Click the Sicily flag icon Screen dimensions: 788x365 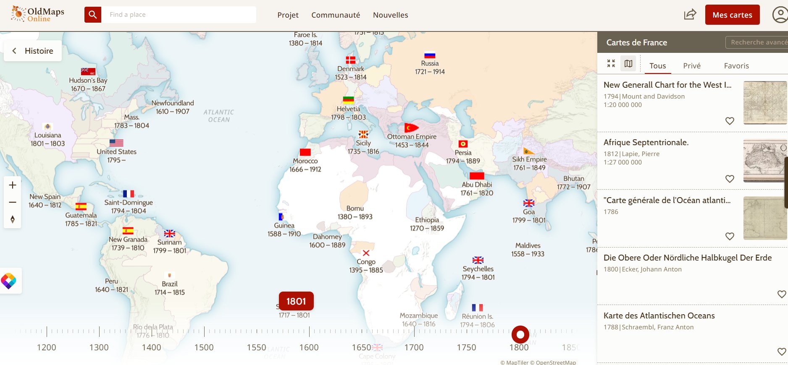click(x=363, y=134)
